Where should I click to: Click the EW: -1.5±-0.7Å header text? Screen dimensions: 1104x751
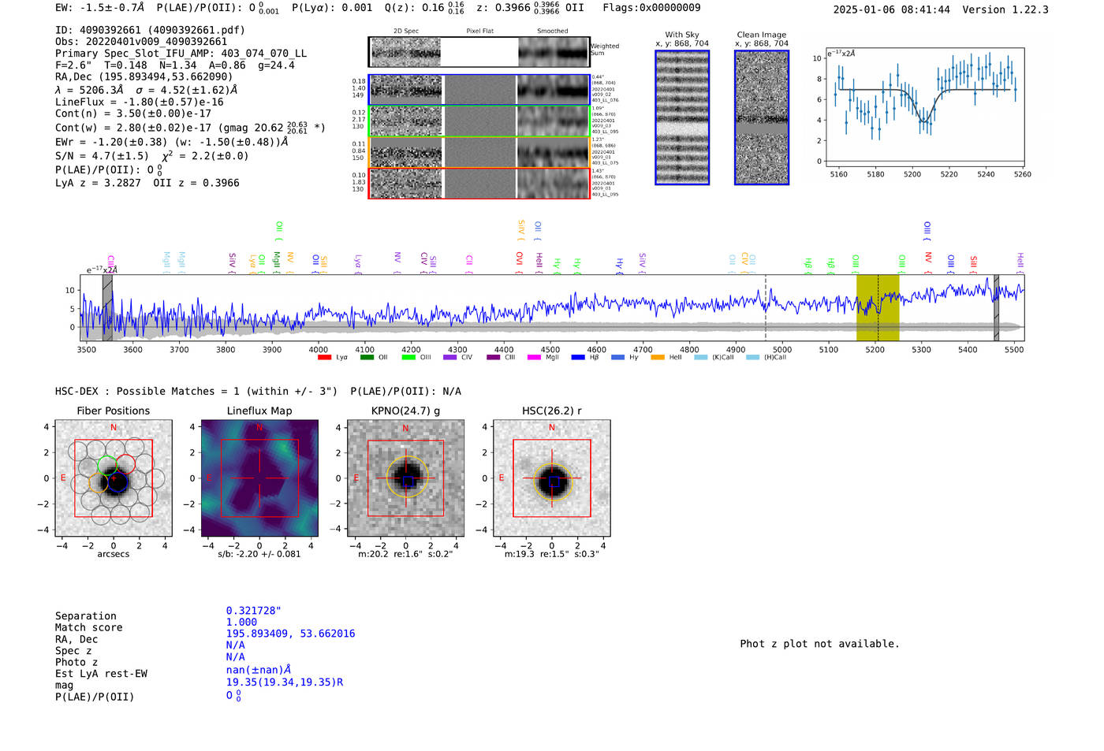pos(100,8)
